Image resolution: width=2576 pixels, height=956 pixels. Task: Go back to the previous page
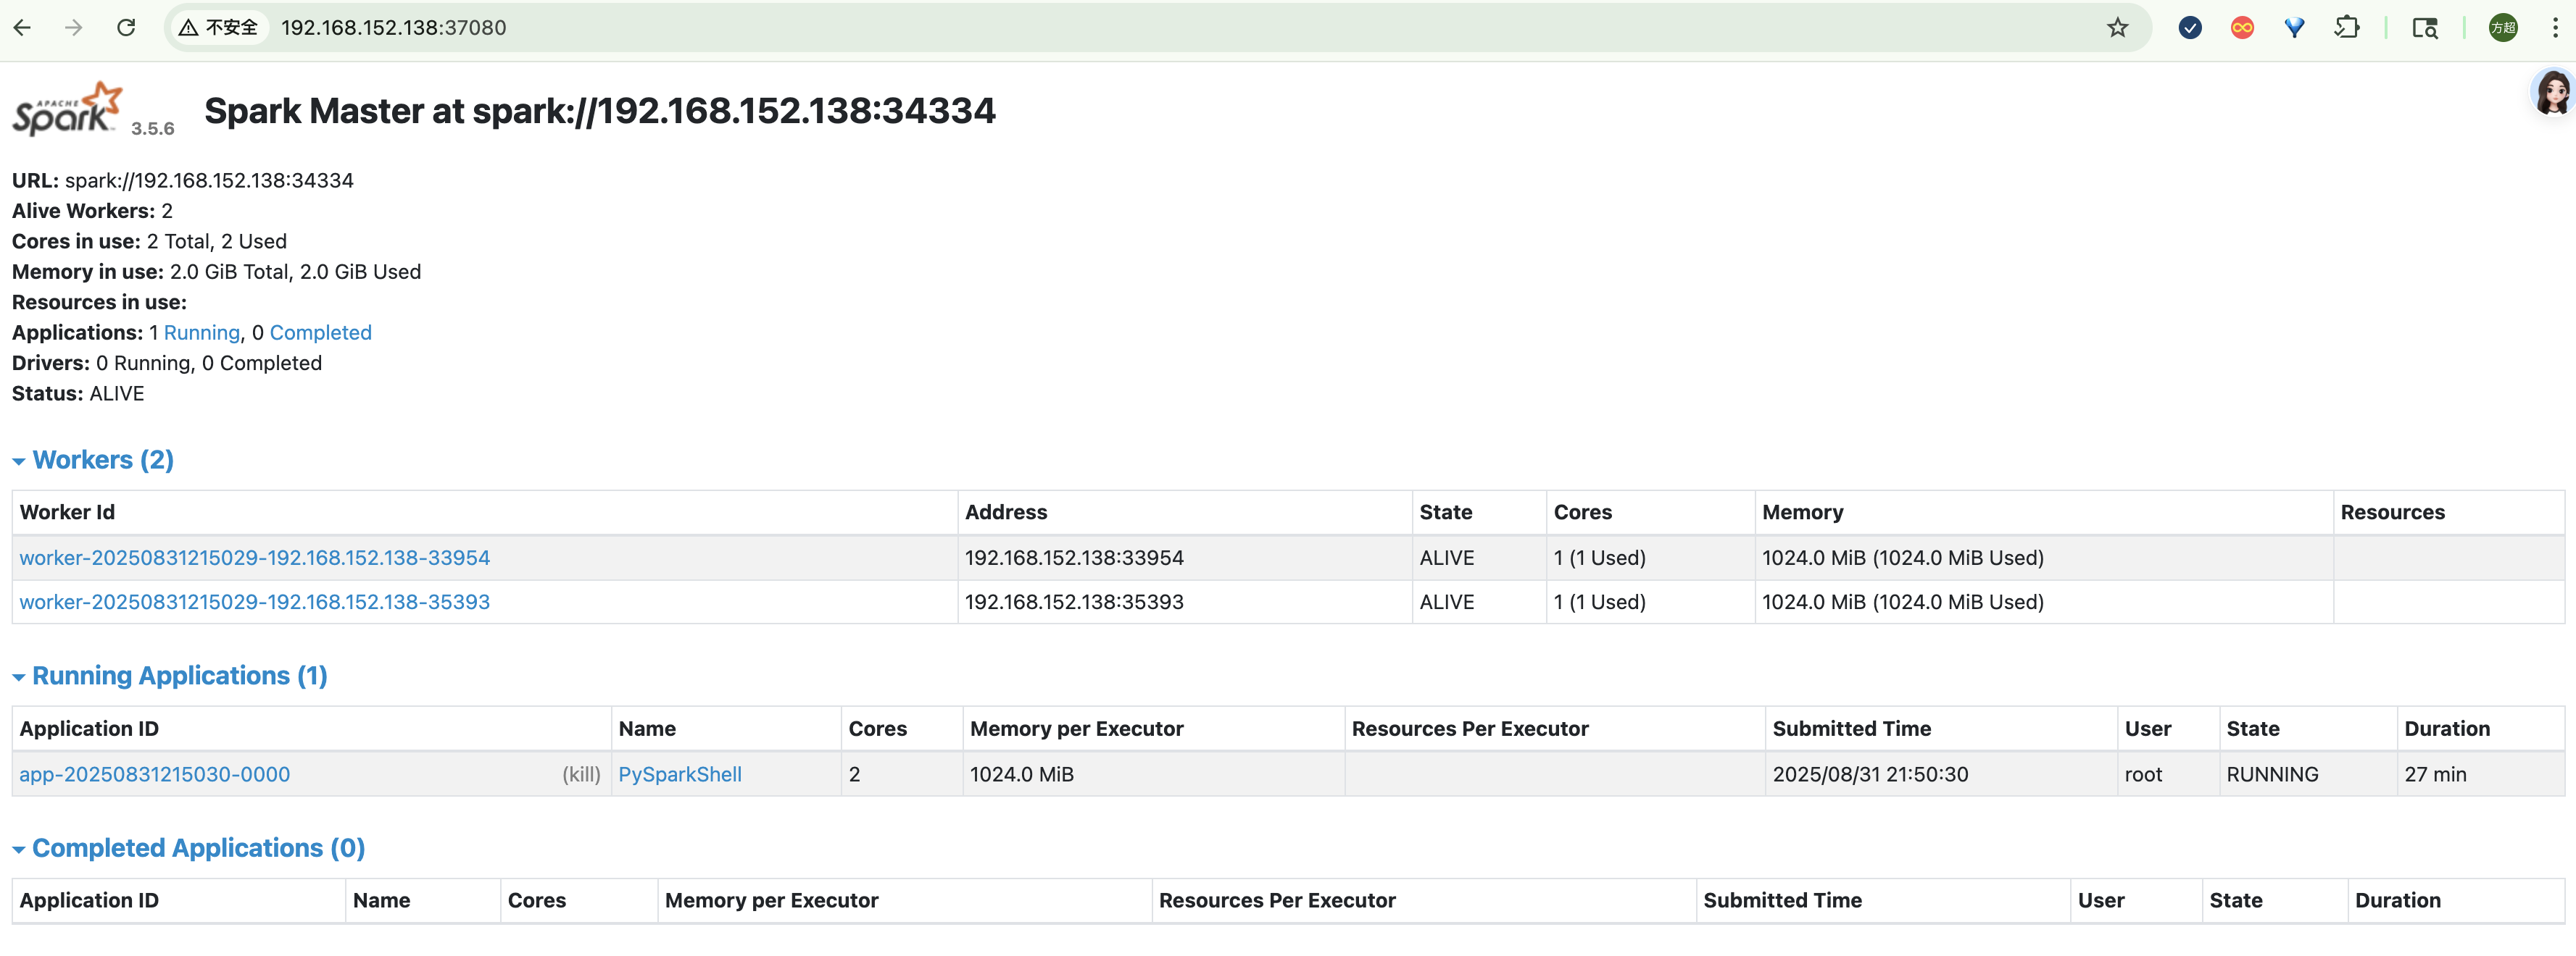22,28
